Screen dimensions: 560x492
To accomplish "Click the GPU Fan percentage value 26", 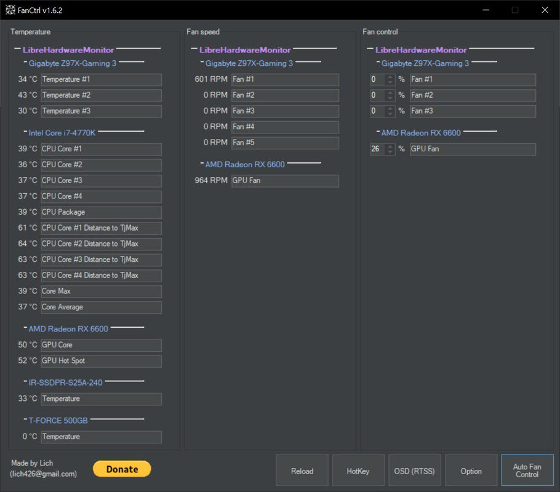I will click(378, 149).
